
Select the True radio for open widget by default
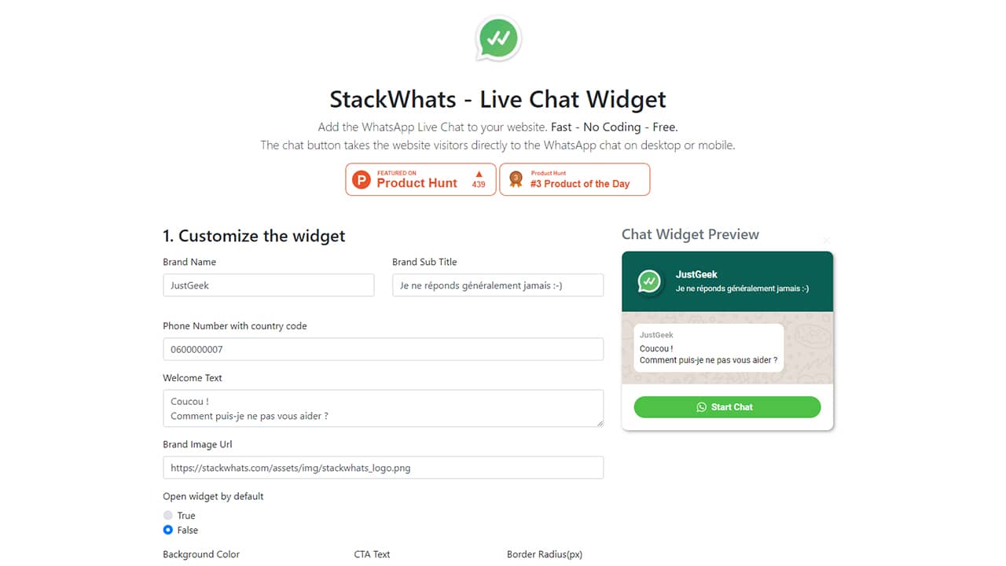[168, 516]
